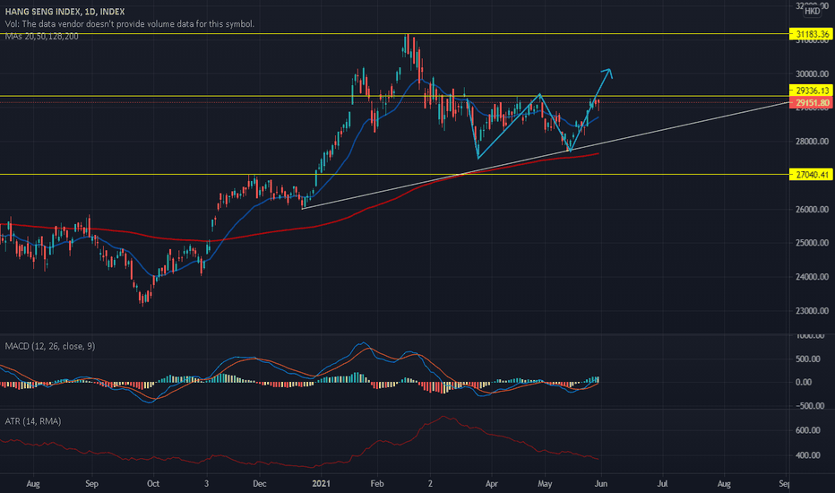Click the Feb label on time axis
This screenshot has height=493, width=835.
(377, 484)
